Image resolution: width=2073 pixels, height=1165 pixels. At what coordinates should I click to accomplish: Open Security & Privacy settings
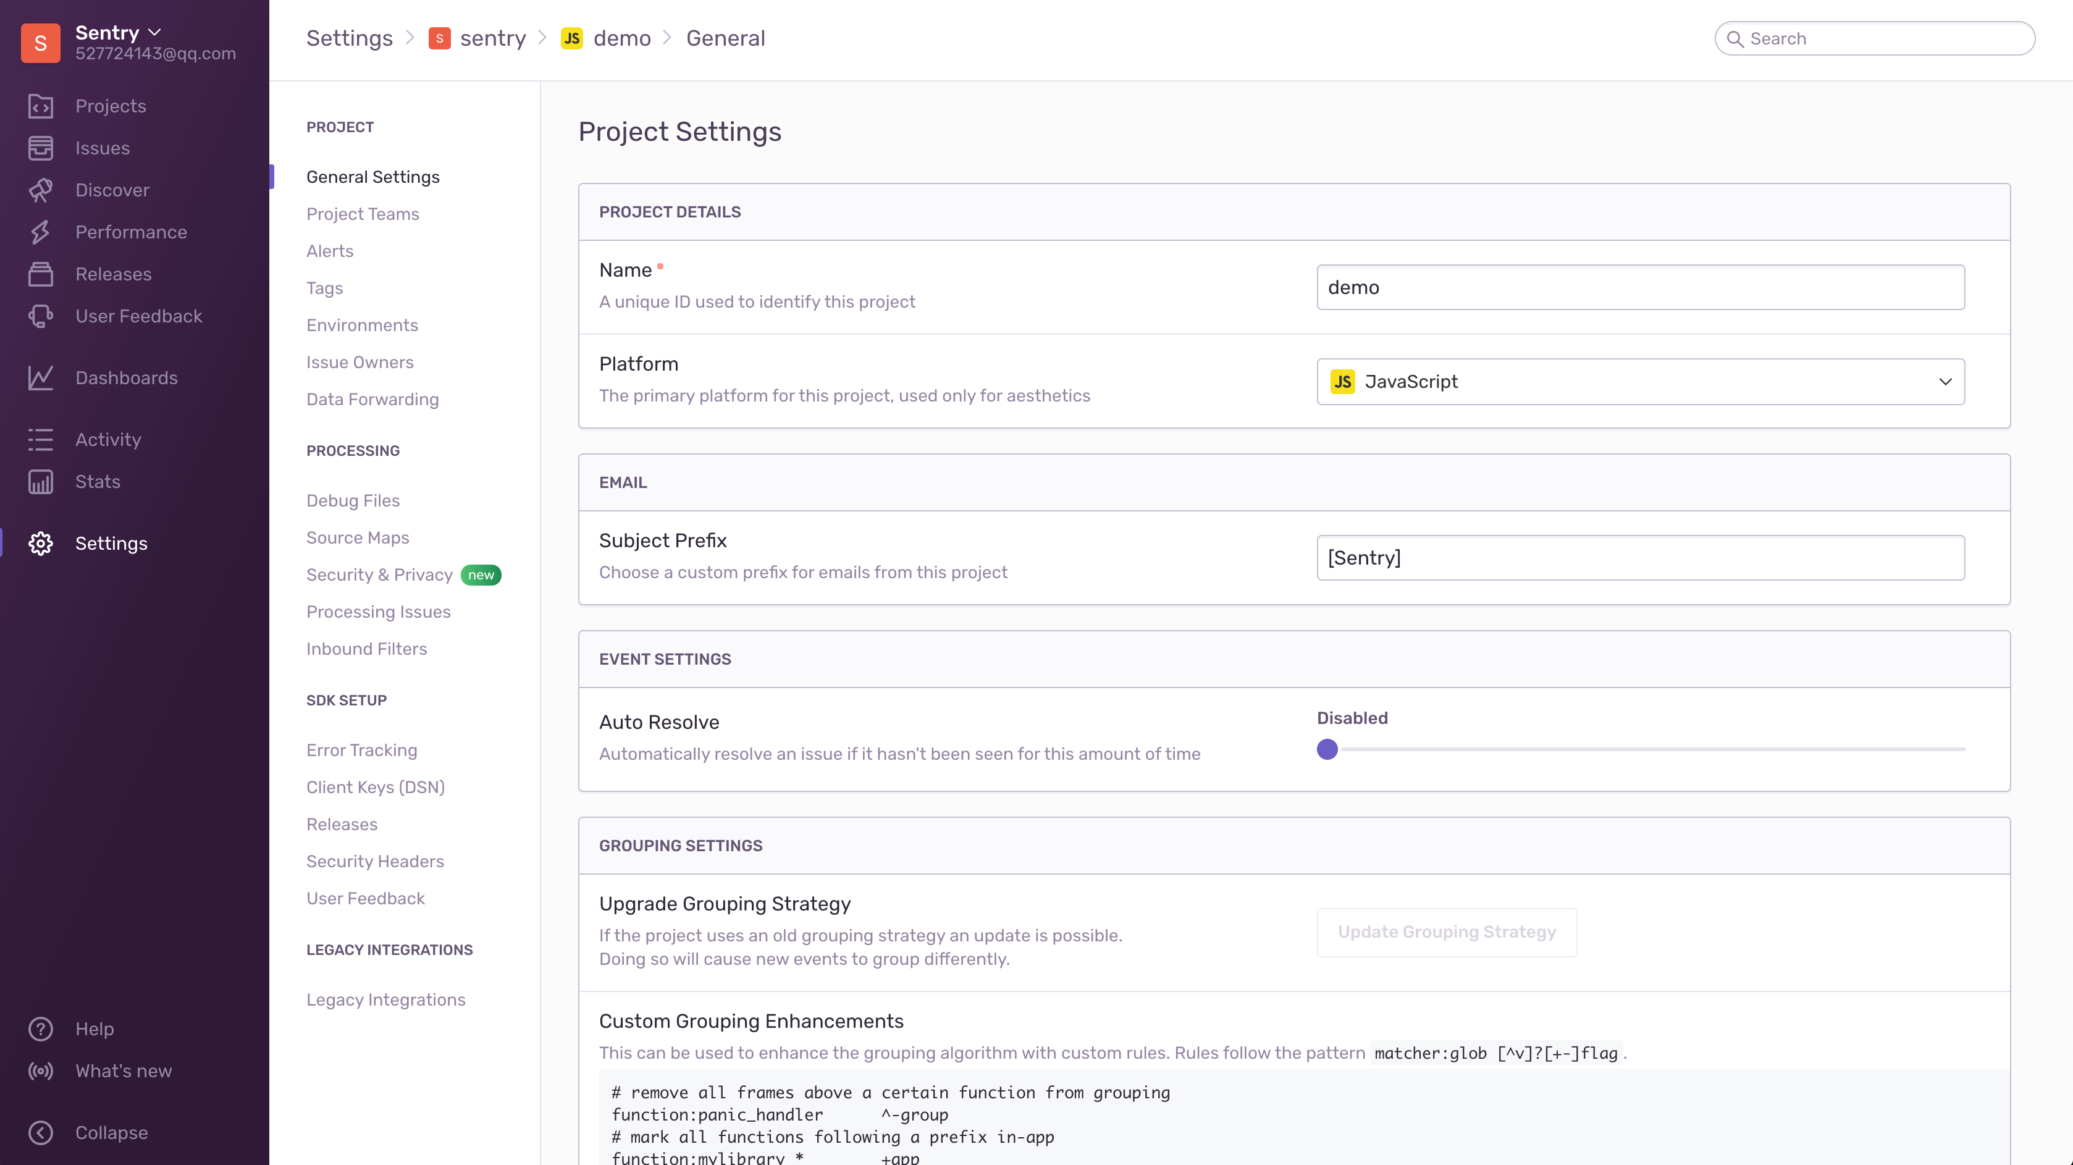click(x=379, y=574)
